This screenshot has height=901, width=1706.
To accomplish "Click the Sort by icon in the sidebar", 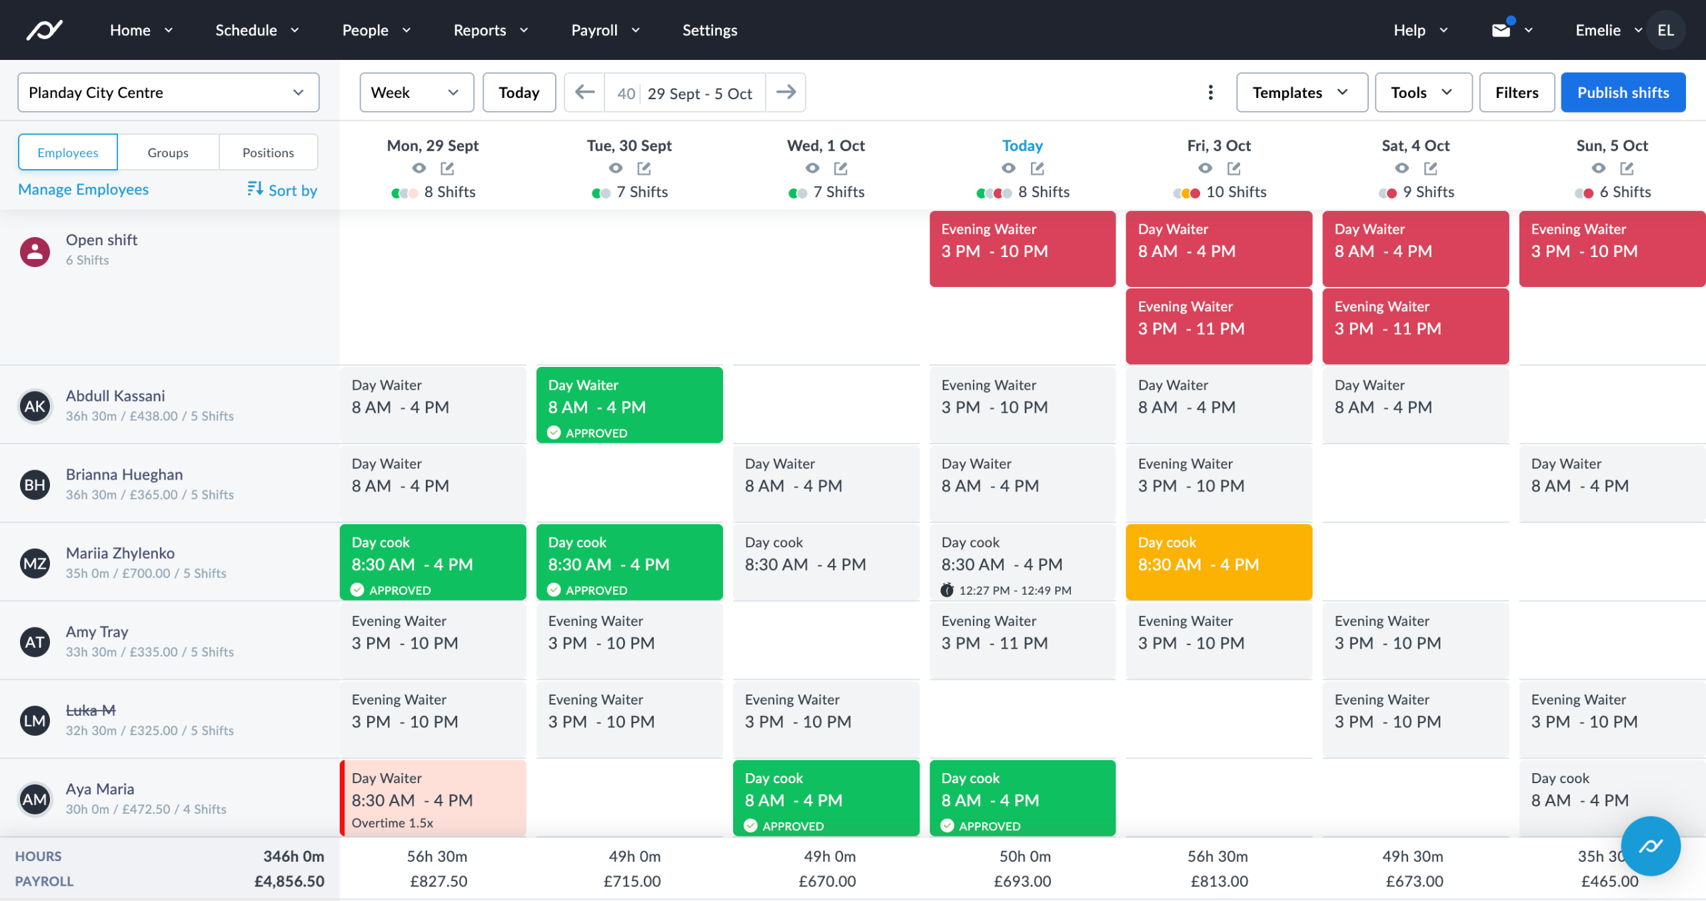I will [x=255, y=190].
